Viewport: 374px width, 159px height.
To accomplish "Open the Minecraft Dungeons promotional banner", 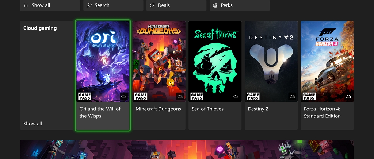I will 187,150.
